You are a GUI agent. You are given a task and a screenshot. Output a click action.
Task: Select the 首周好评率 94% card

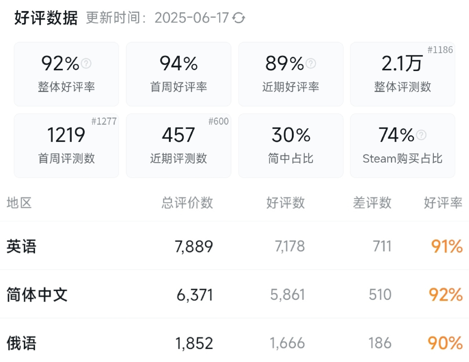point(178,74)
